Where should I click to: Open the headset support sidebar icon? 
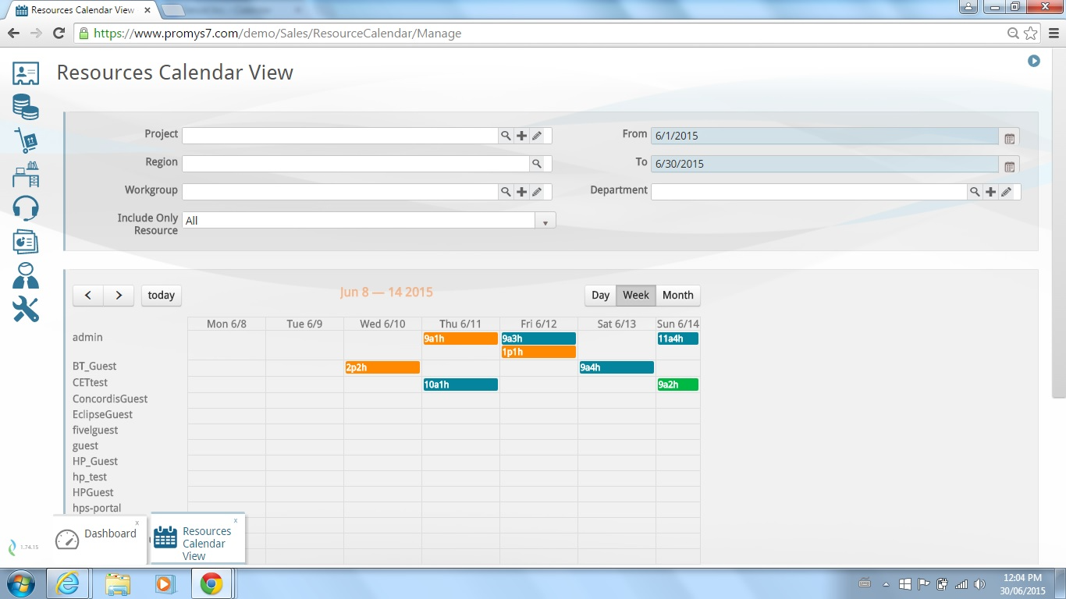(x=26, y=208)
